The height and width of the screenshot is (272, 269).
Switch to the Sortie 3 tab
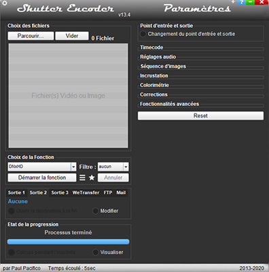pyautogui.click(x=60, y=192)
